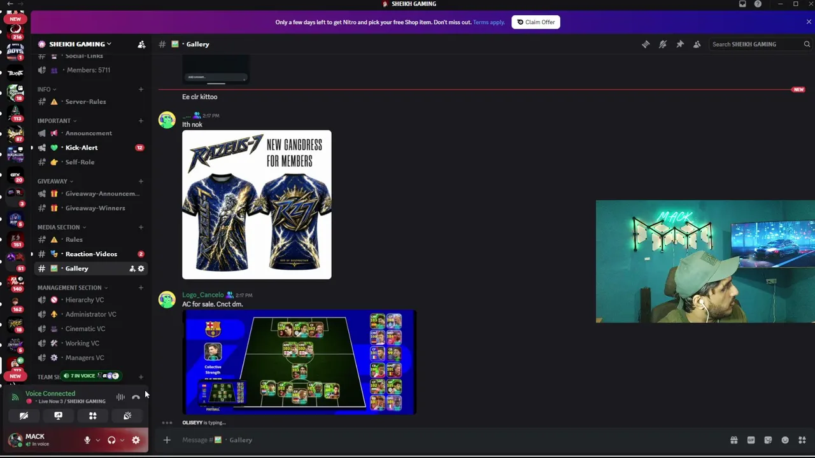The width and height of the screenshot is (815, 458).
Task: Create a channel in MANAGEMENT SECTION
Action: [141, 288]
